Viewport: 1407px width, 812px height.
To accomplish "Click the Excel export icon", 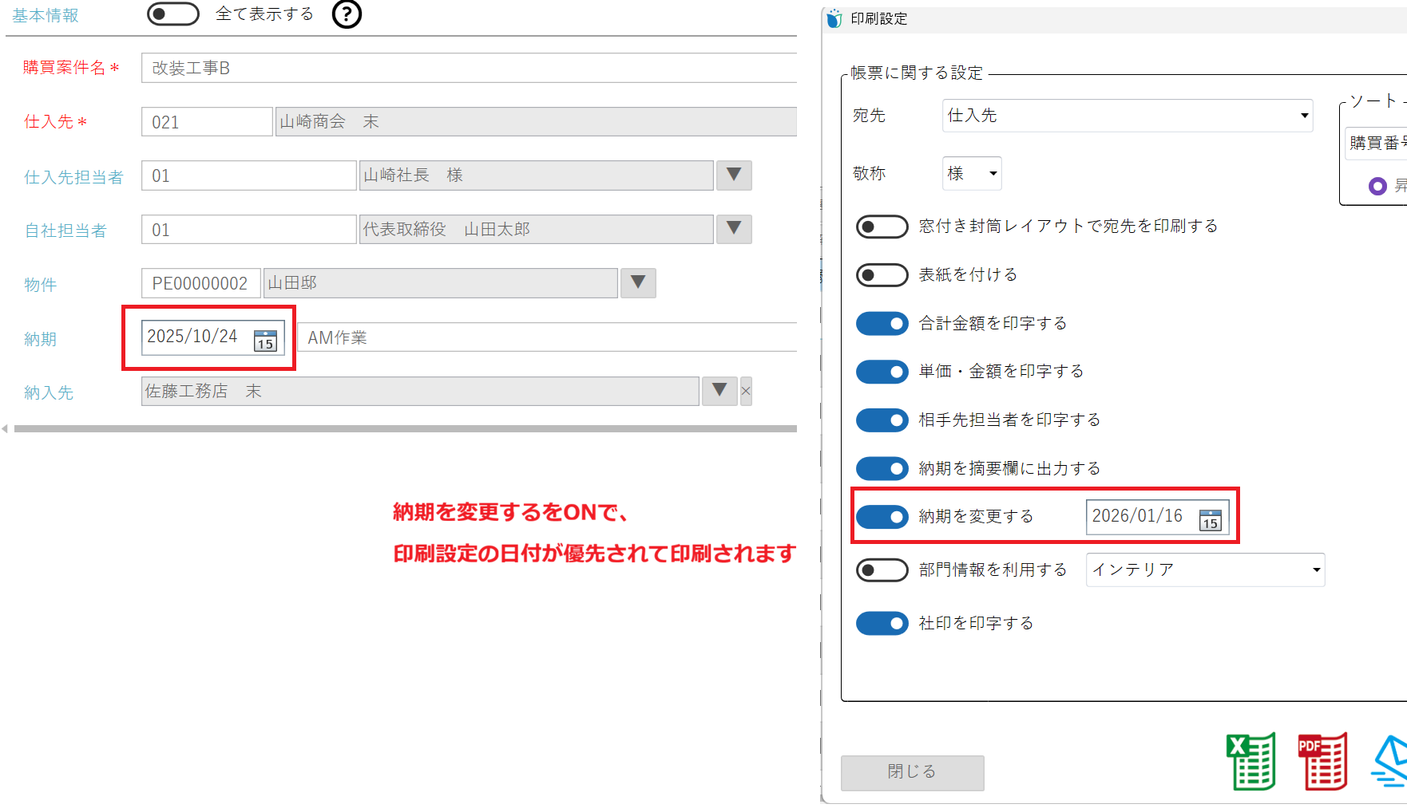I will [x=1250, y=762].
